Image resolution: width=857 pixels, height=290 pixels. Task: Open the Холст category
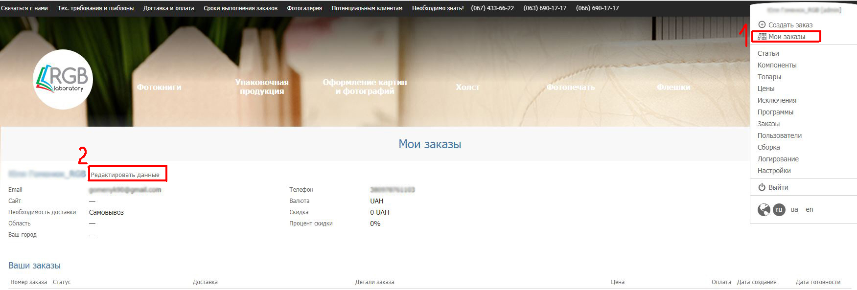coord(467,87)
